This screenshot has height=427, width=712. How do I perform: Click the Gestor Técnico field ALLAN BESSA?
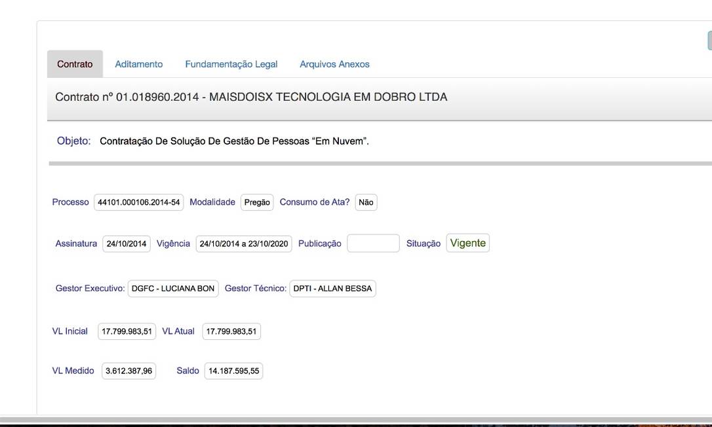[332, 289]
